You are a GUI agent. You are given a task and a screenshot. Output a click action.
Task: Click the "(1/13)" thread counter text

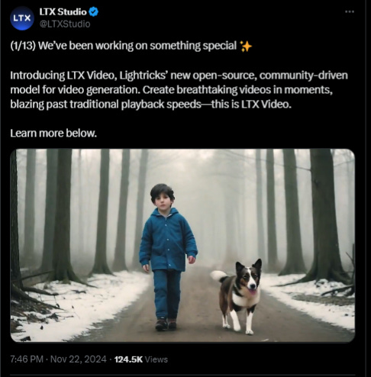pyautogui.click(x=23, y=46)
